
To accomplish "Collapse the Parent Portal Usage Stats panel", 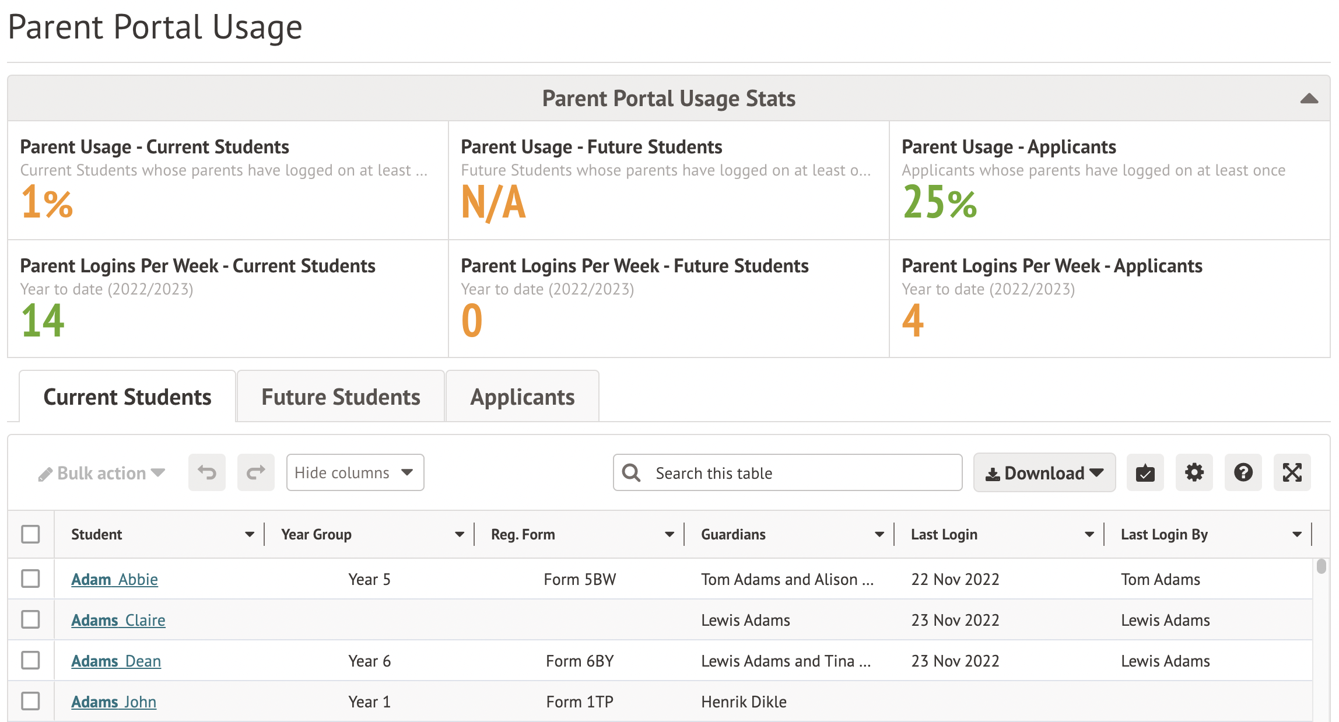I will [x=1309, y=99].
